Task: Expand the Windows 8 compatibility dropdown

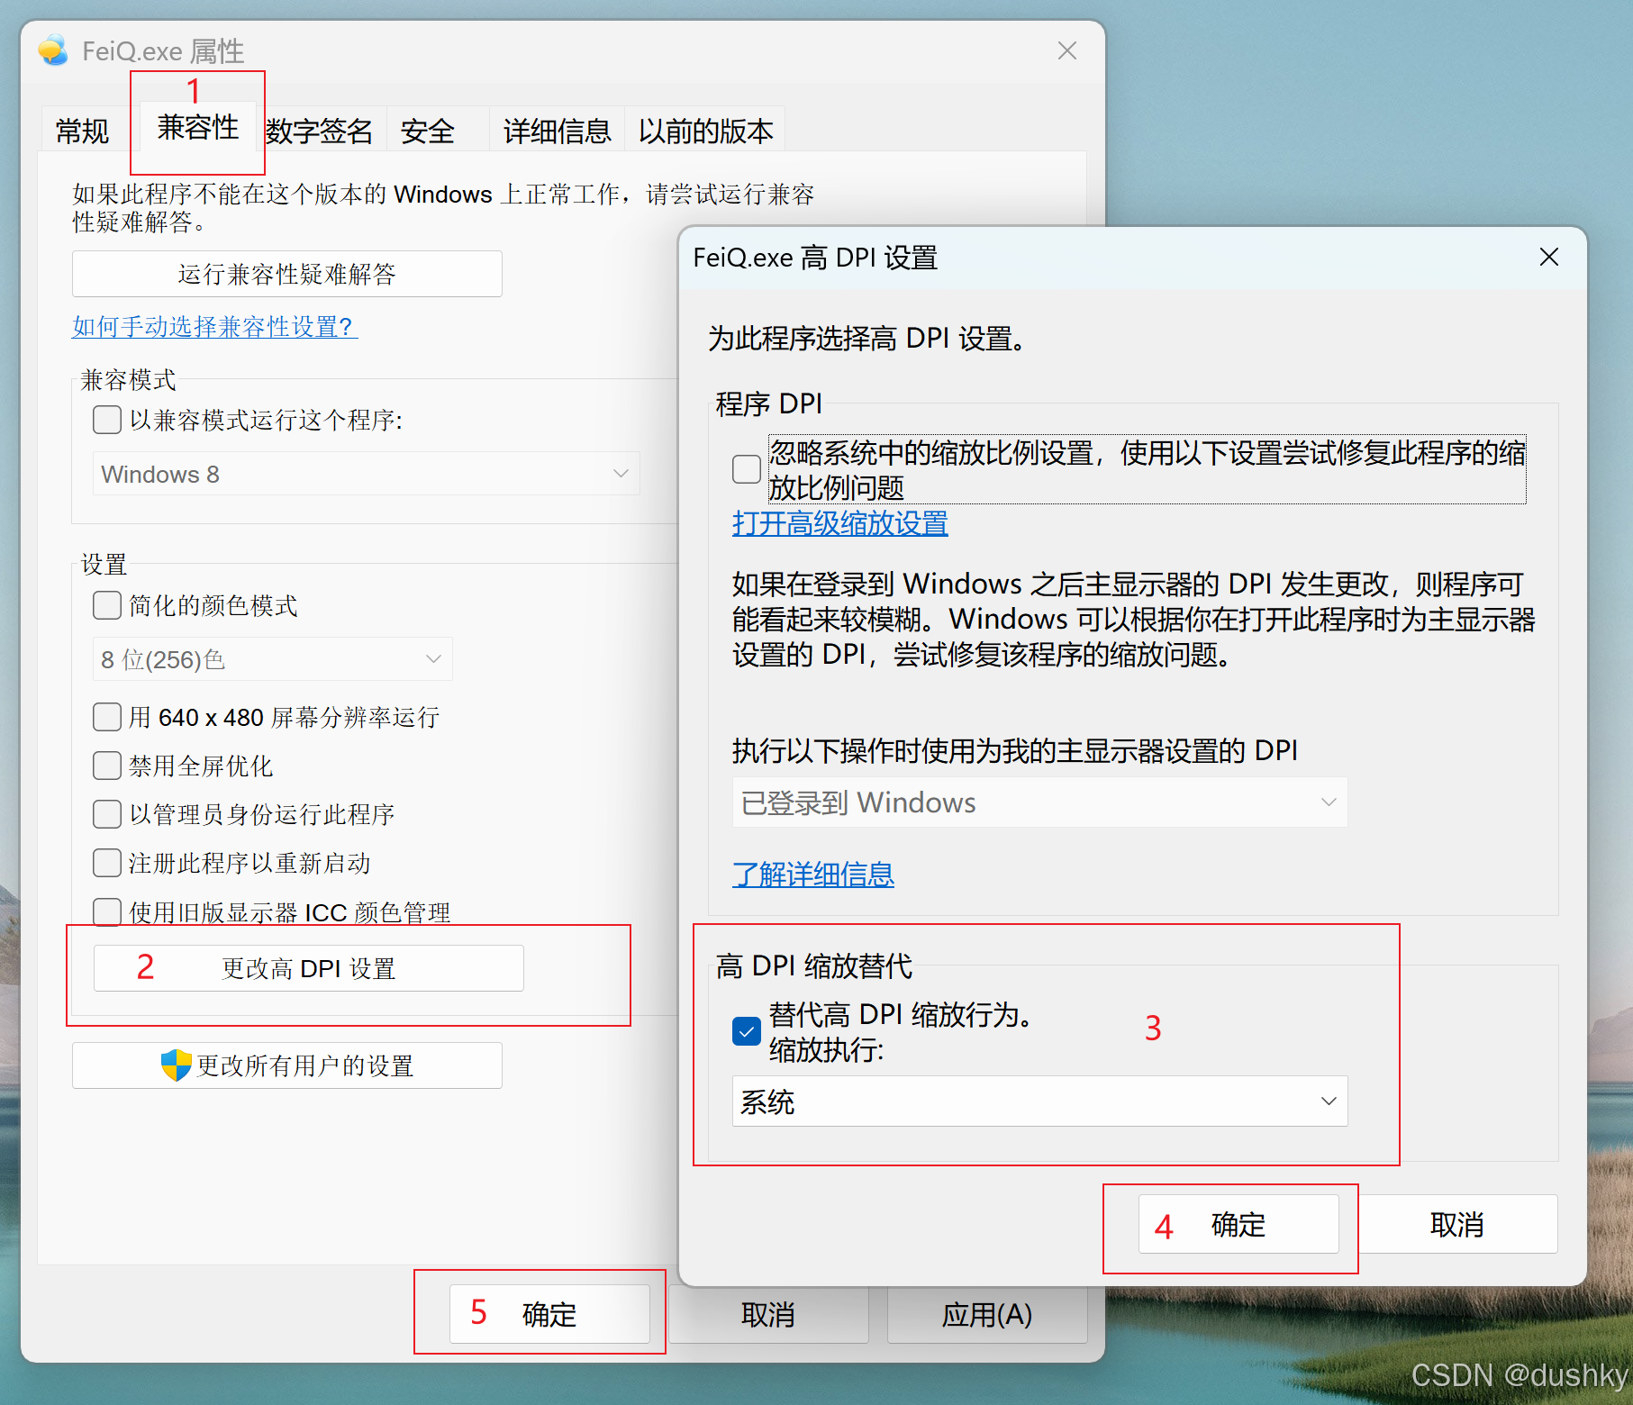Action: [367, 474]
